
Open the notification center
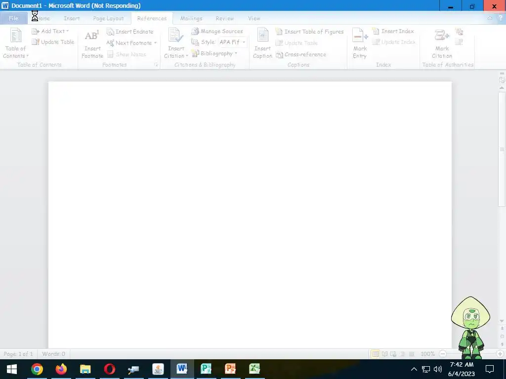[490, 369]
